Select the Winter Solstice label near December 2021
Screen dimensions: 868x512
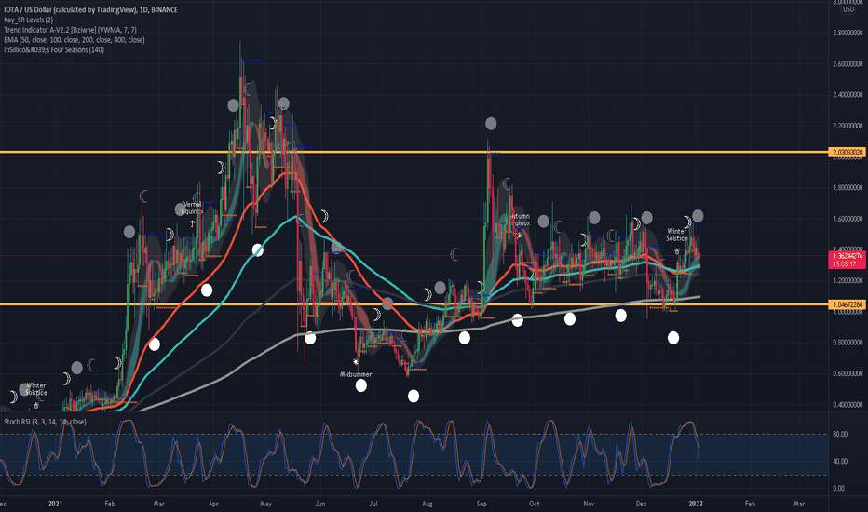[676, 235]
